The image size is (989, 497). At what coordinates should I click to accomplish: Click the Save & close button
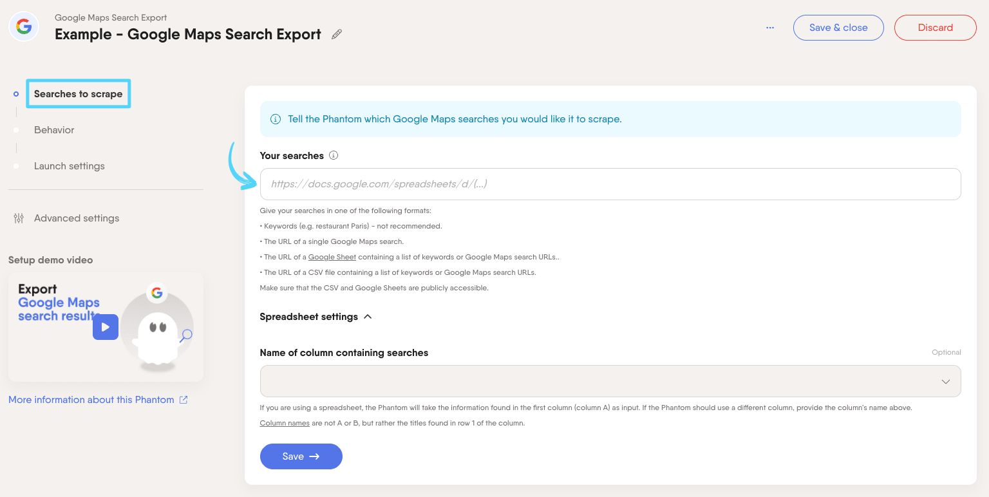(x=838, y=28)
